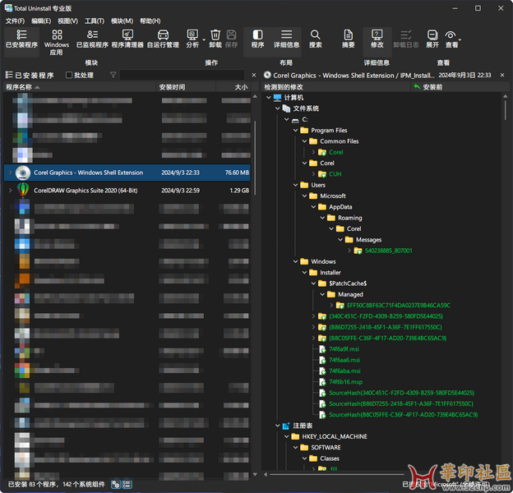Collapse the 计算机 tree node
The height and width of the screenshot is (493, 513).
tap(269, 98)
